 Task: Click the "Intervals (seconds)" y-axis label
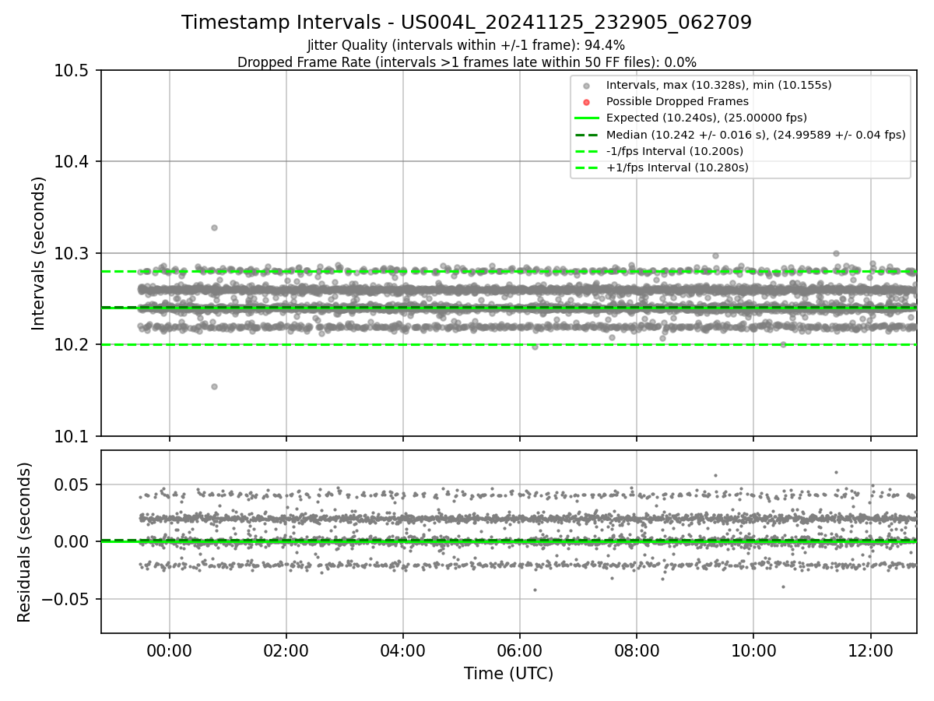tap(39, 253)
